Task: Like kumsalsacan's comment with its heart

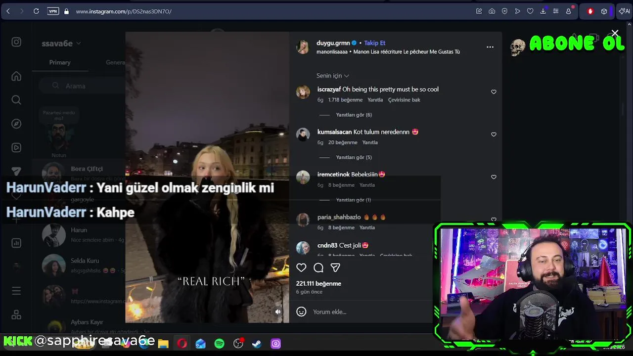Action: point(494,134)
